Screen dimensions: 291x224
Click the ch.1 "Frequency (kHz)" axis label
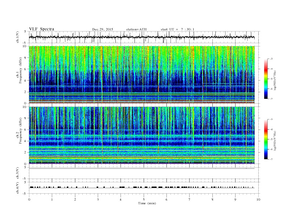pos(20,70)
